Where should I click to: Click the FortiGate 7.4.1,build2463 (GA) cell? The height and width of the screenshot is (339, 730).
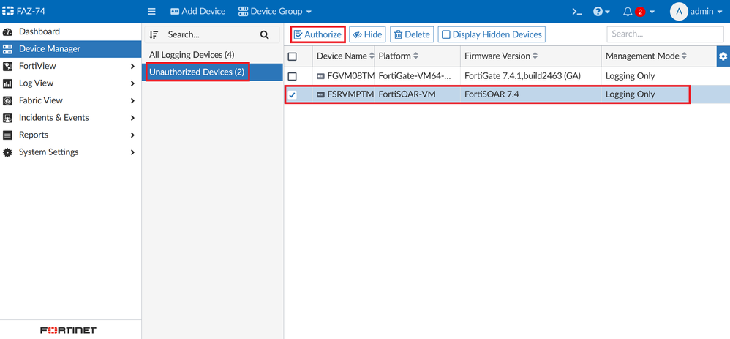[x=522, y=76]
